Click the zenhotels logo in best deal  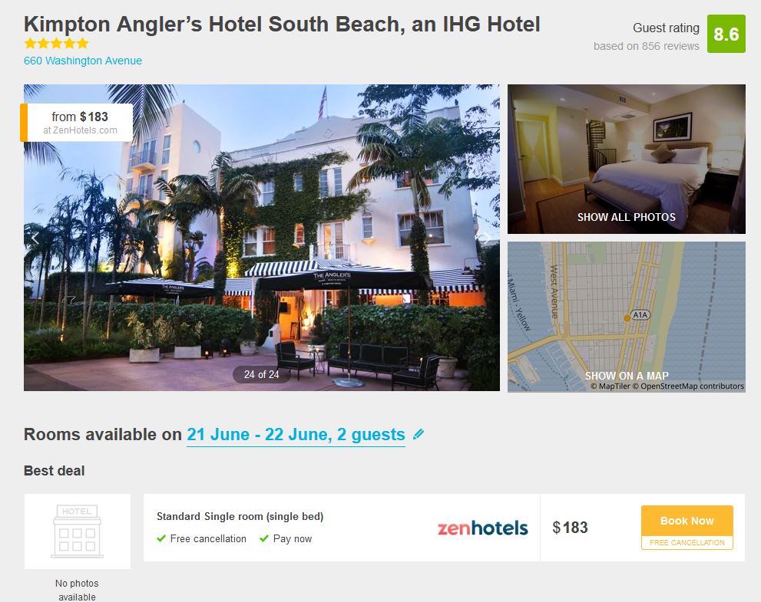coord(482,528)
